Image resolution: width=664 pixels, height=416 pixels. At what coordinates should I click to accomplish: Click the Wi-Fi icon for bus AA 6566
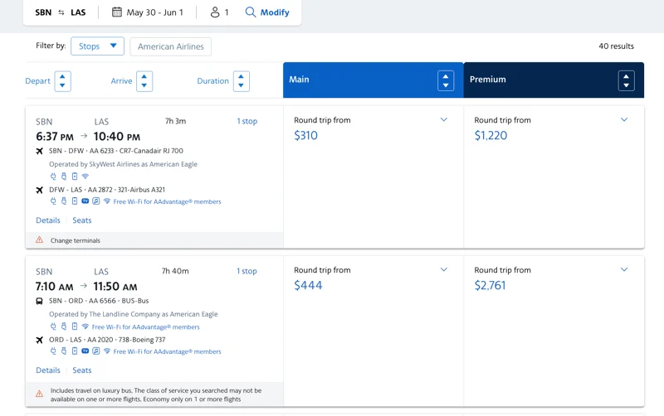coord(85,327)
